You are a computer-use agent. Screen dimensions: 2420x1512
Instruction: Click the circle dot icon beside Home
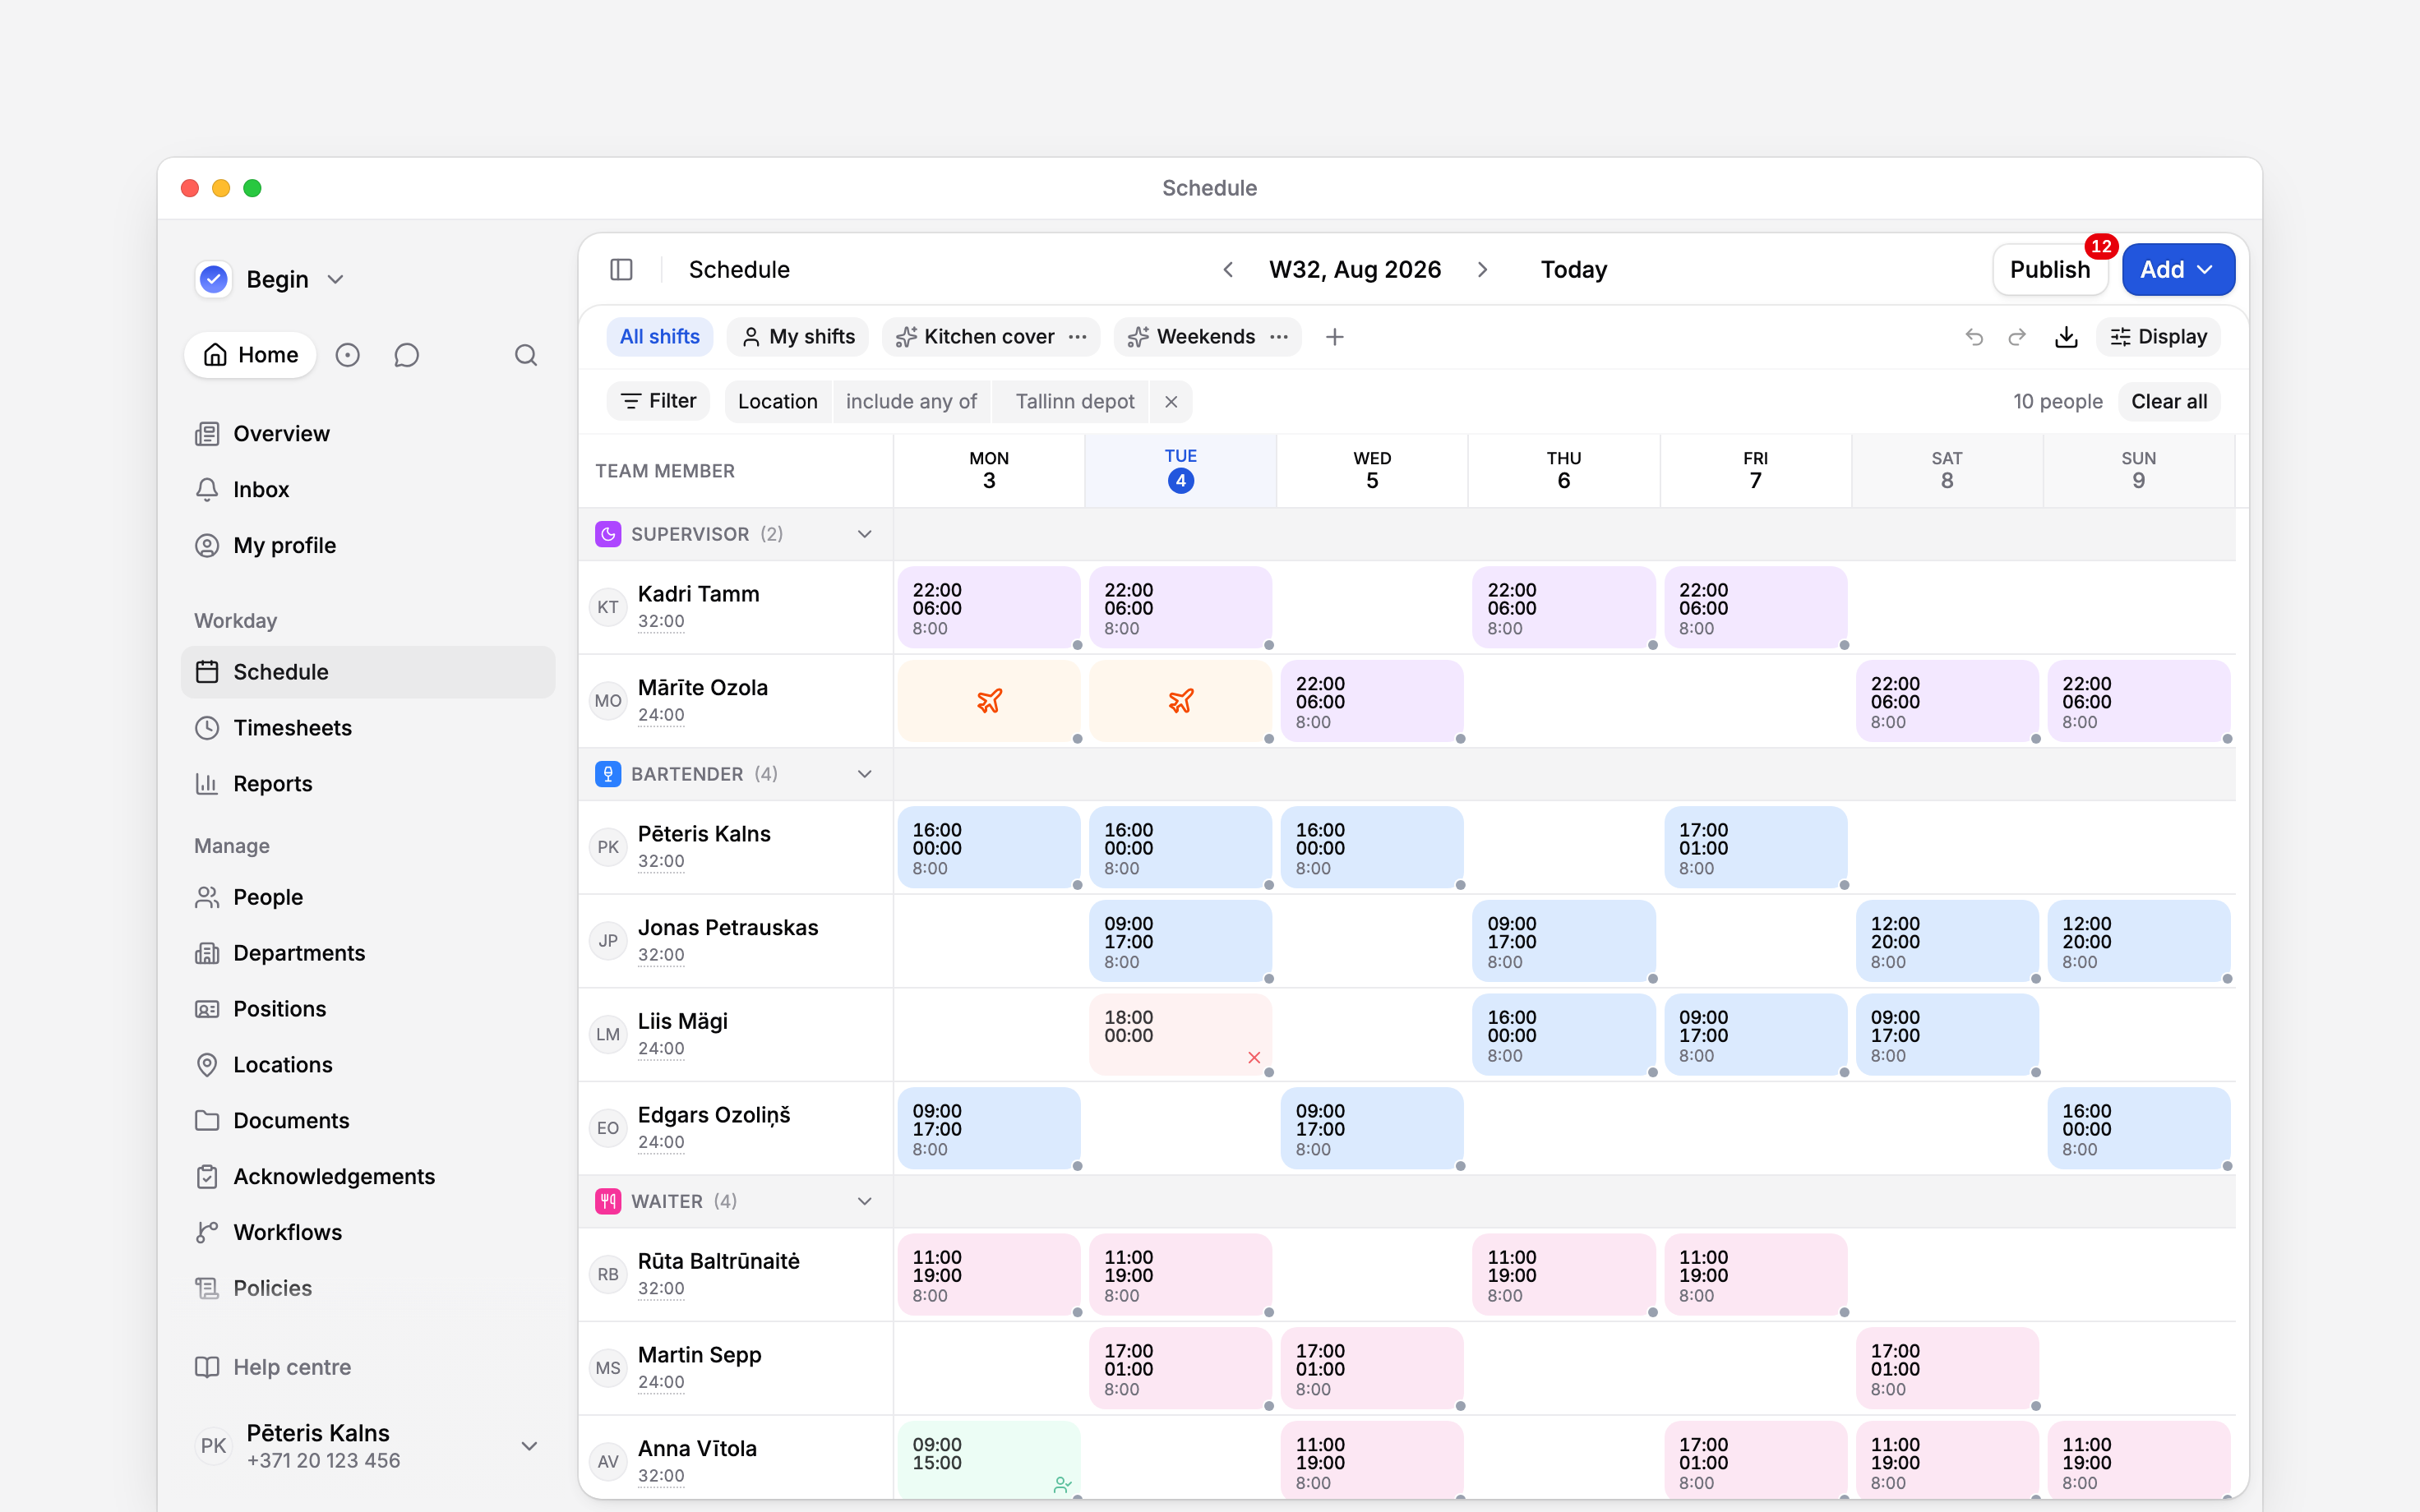point(347,355)
